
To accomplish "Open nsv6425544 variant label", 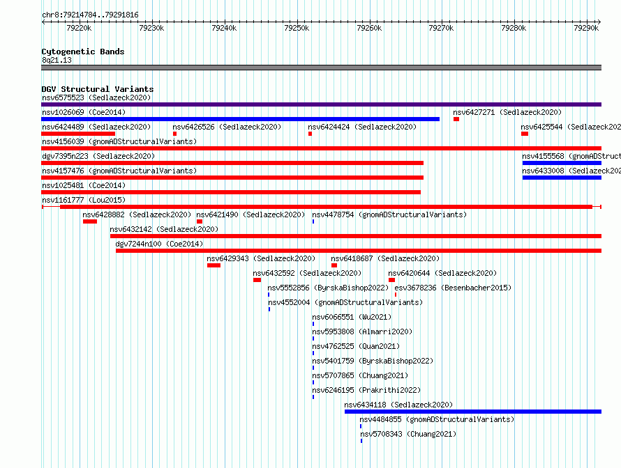I will 571,127.
